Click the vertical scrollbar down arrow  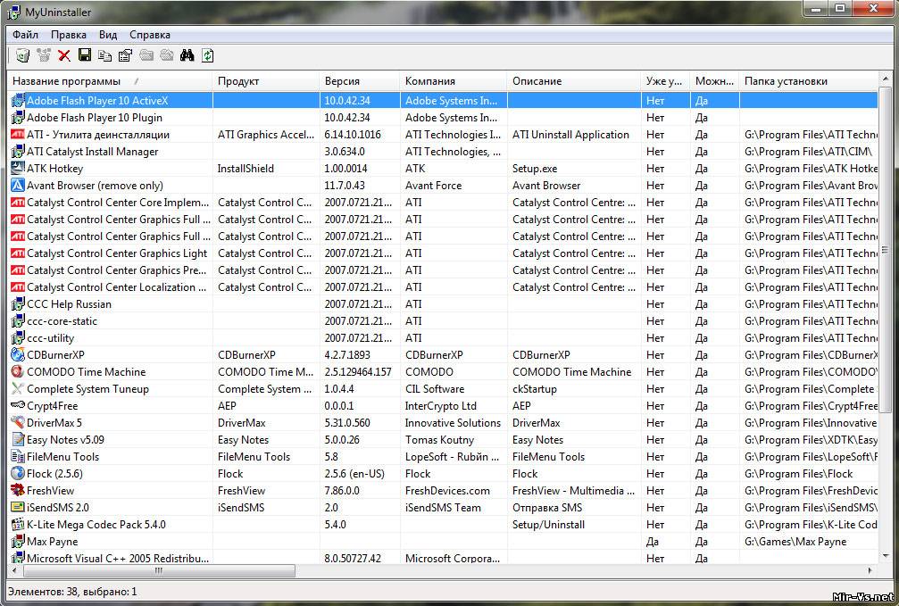[x=886, y=555]
